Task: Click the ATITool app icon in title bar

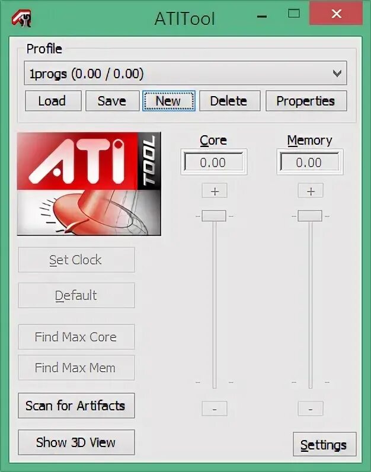Action: (22, 18)
